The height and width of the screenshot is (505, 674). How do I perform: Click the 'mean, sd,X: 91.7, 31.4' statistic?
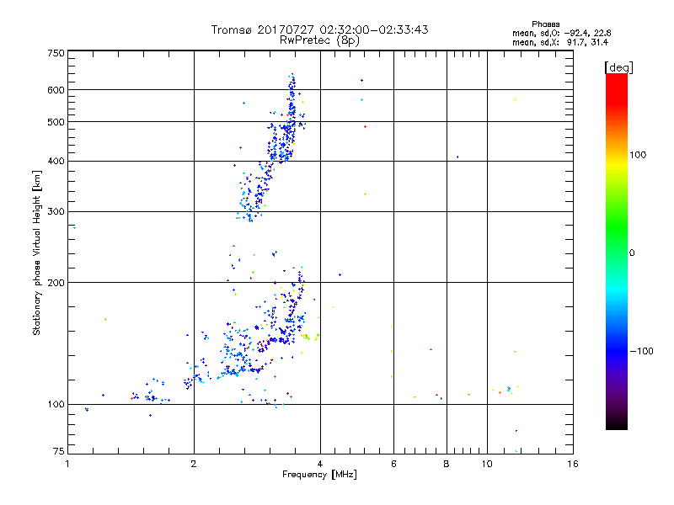click(x=560, y=42)
